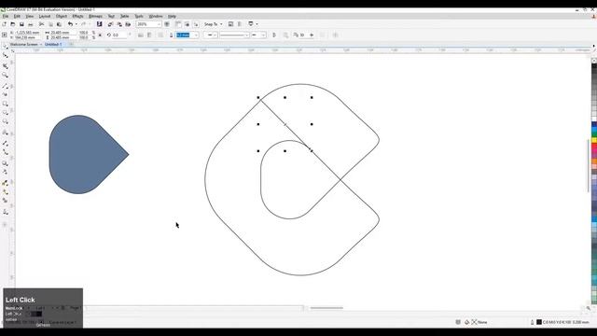Select the Shape tool in toolbox
The height and width of the screenshot is (336, 597).
tap(6, 56)
